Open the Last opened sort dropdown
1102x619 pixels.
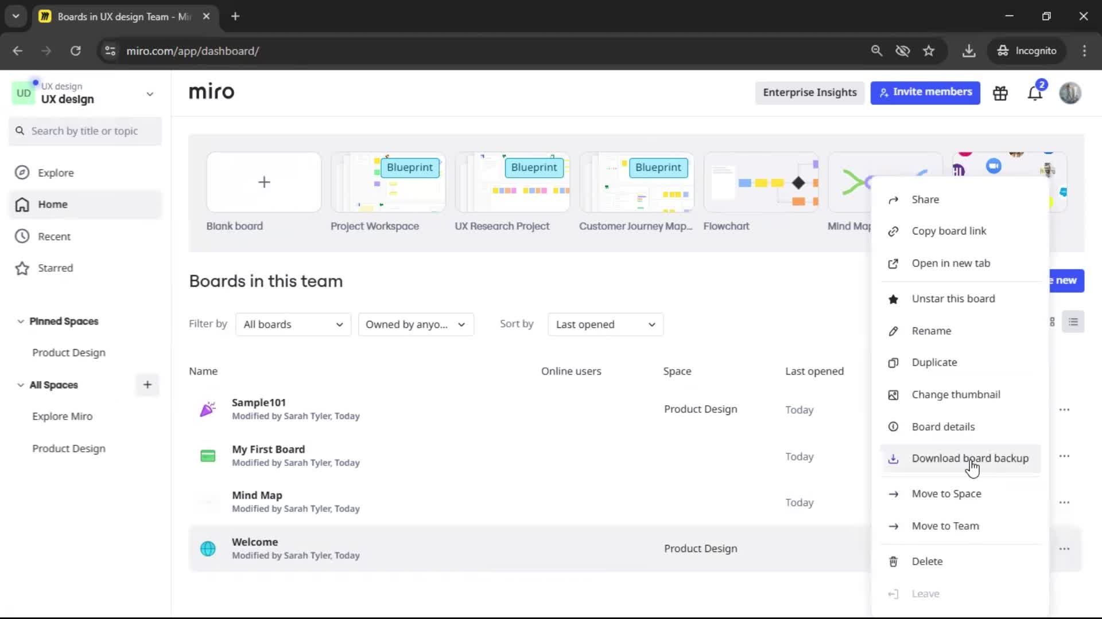[606, 324]
